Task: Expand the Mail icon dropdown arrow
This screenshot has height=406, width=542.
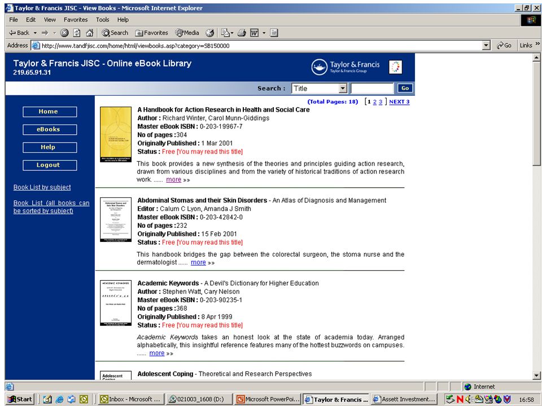Action: [231, 33]
